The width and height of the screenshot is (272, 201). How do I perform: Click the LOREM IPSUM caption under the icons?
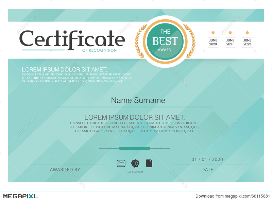pyautogui.click(x=135, y=172)
